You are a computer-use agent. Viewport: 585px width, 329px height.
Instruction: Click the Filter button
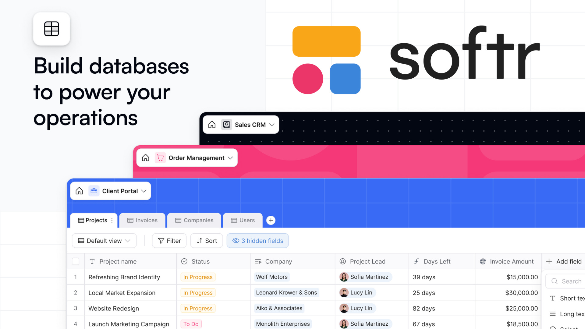click(x=169, y=241)
